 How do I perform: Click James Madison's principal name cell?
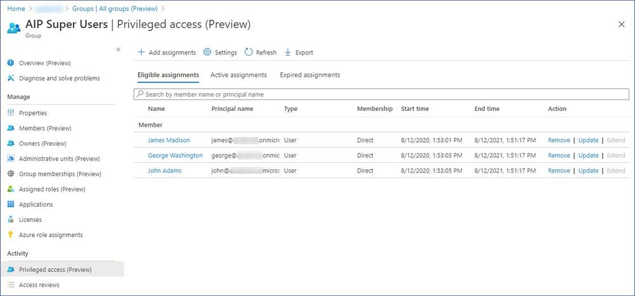tap(245, 140)
